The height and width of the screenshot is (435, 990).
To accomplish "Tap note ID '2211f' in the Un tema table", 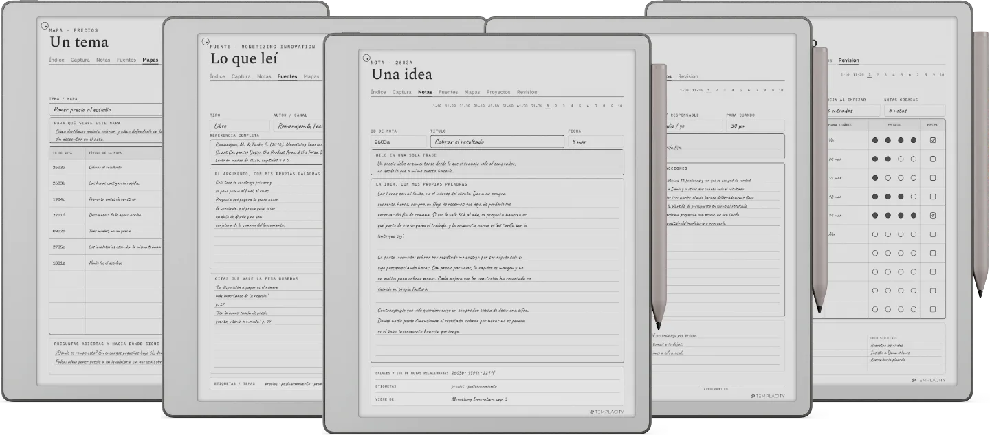I will click(x=58, y=215).
